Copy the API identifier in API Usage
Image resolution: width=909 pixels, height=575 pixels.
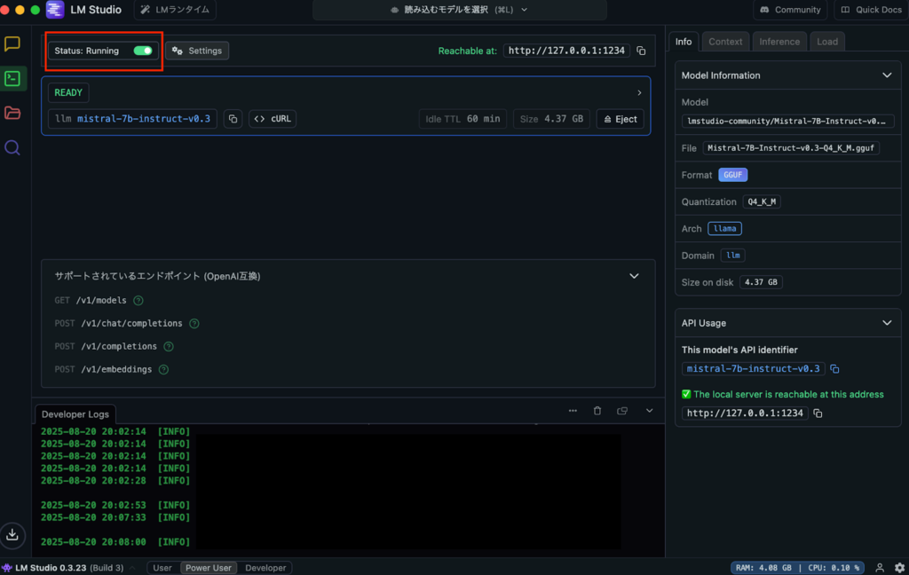point(834,369)
